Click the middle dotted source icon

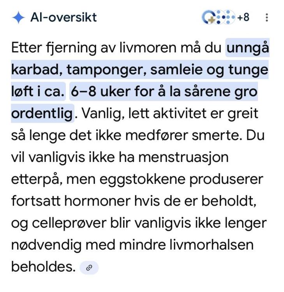(x=220, y=17)
